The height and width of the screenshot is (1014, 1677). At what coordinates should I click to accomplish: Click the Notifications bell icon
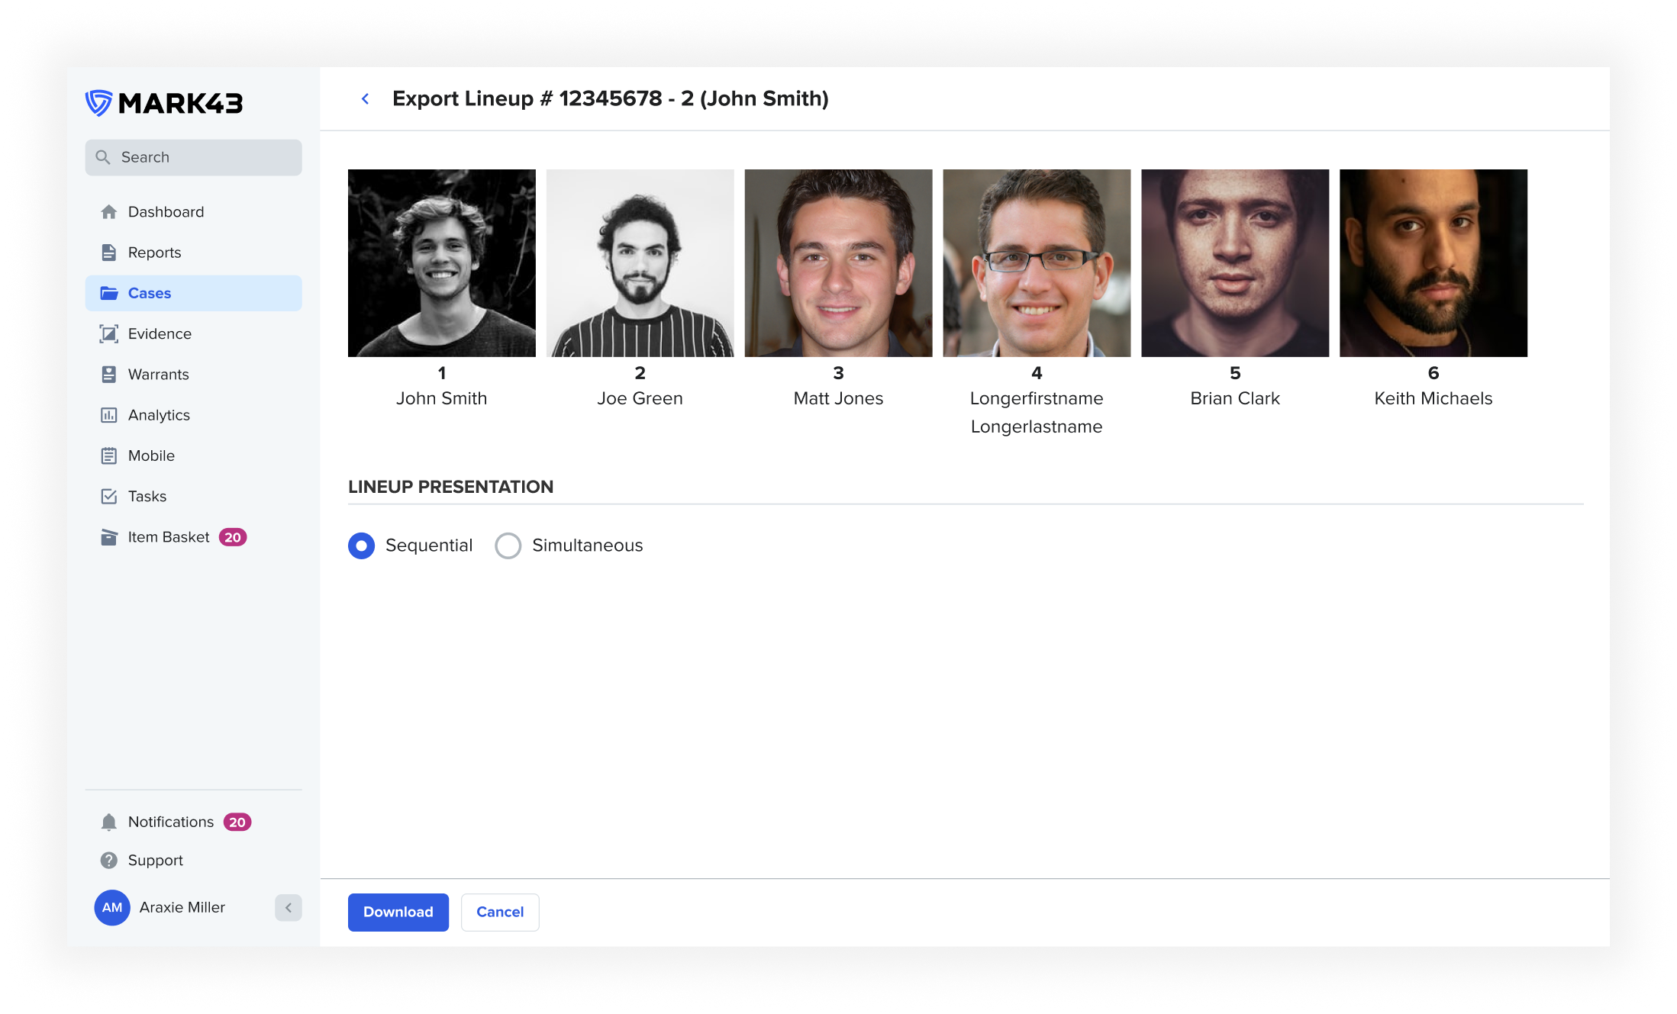[109, 822]
